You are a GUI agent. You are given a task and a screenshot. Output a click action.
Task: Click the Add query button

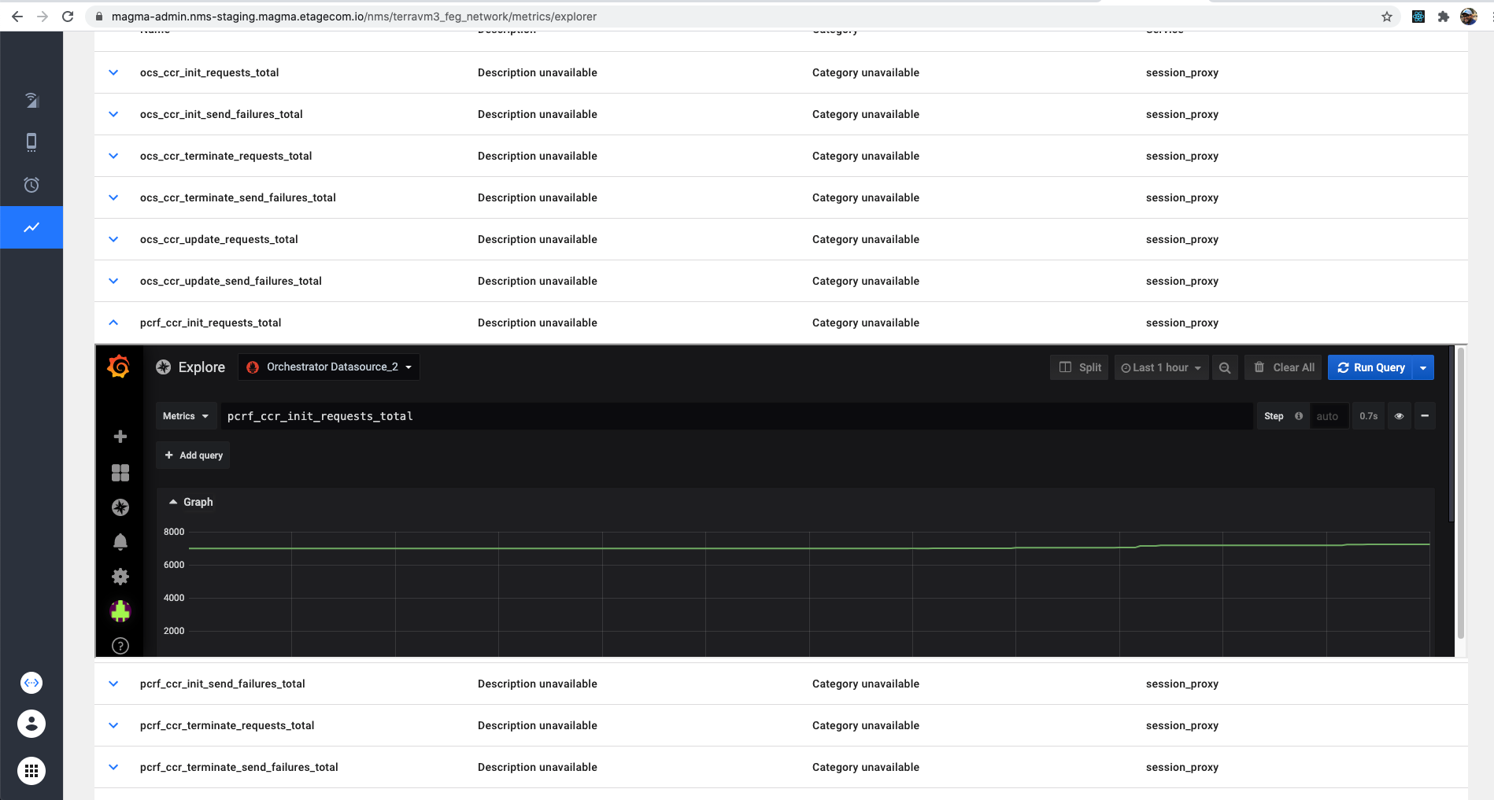[x=194, y=455]
